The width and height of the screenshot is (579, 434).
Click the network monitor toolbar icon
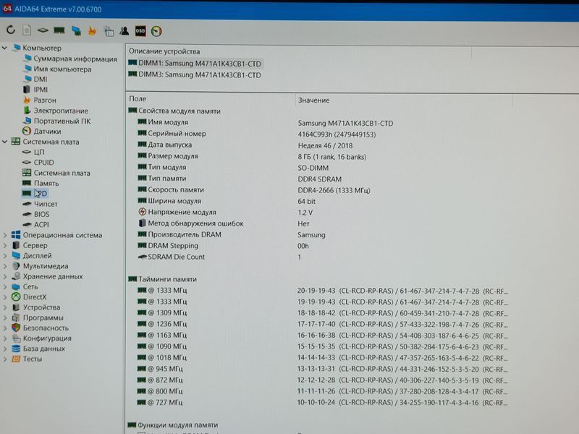click(76, 30)
